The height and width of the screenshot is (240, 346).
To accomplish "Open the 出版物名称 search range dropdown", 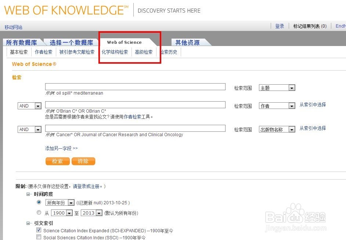I will [x=277, y=130].
